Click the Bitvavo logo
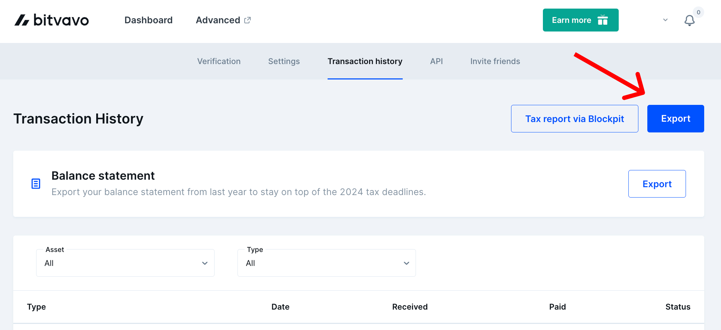Image resolution: width=721 pixels, height=330 pixels. pyautogui.click(x=52, y=20)
